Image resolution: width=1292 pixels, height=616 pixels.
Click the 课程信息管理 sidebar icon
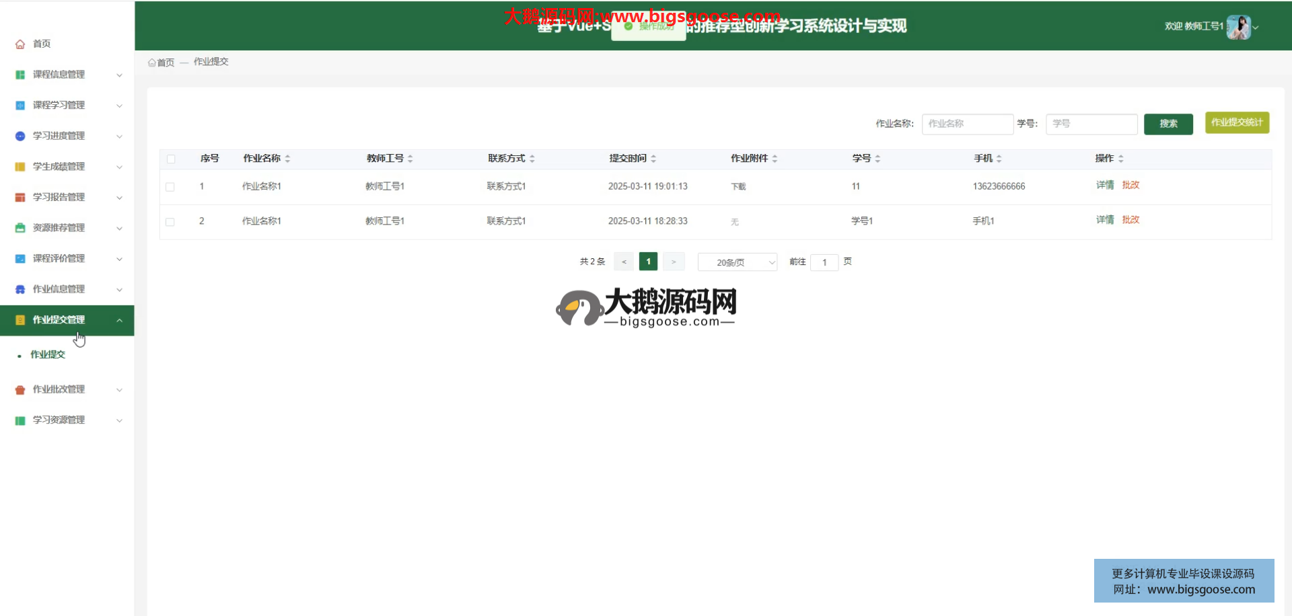(20, 75)
